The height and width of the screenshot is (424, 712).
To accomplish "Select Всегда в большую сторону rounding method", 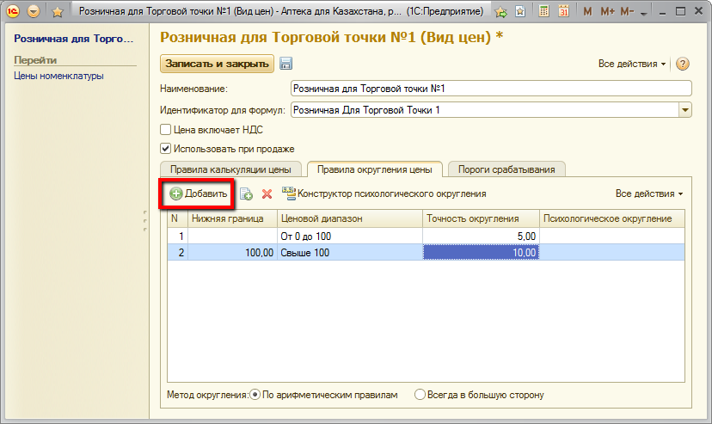I will coord(420,395).
